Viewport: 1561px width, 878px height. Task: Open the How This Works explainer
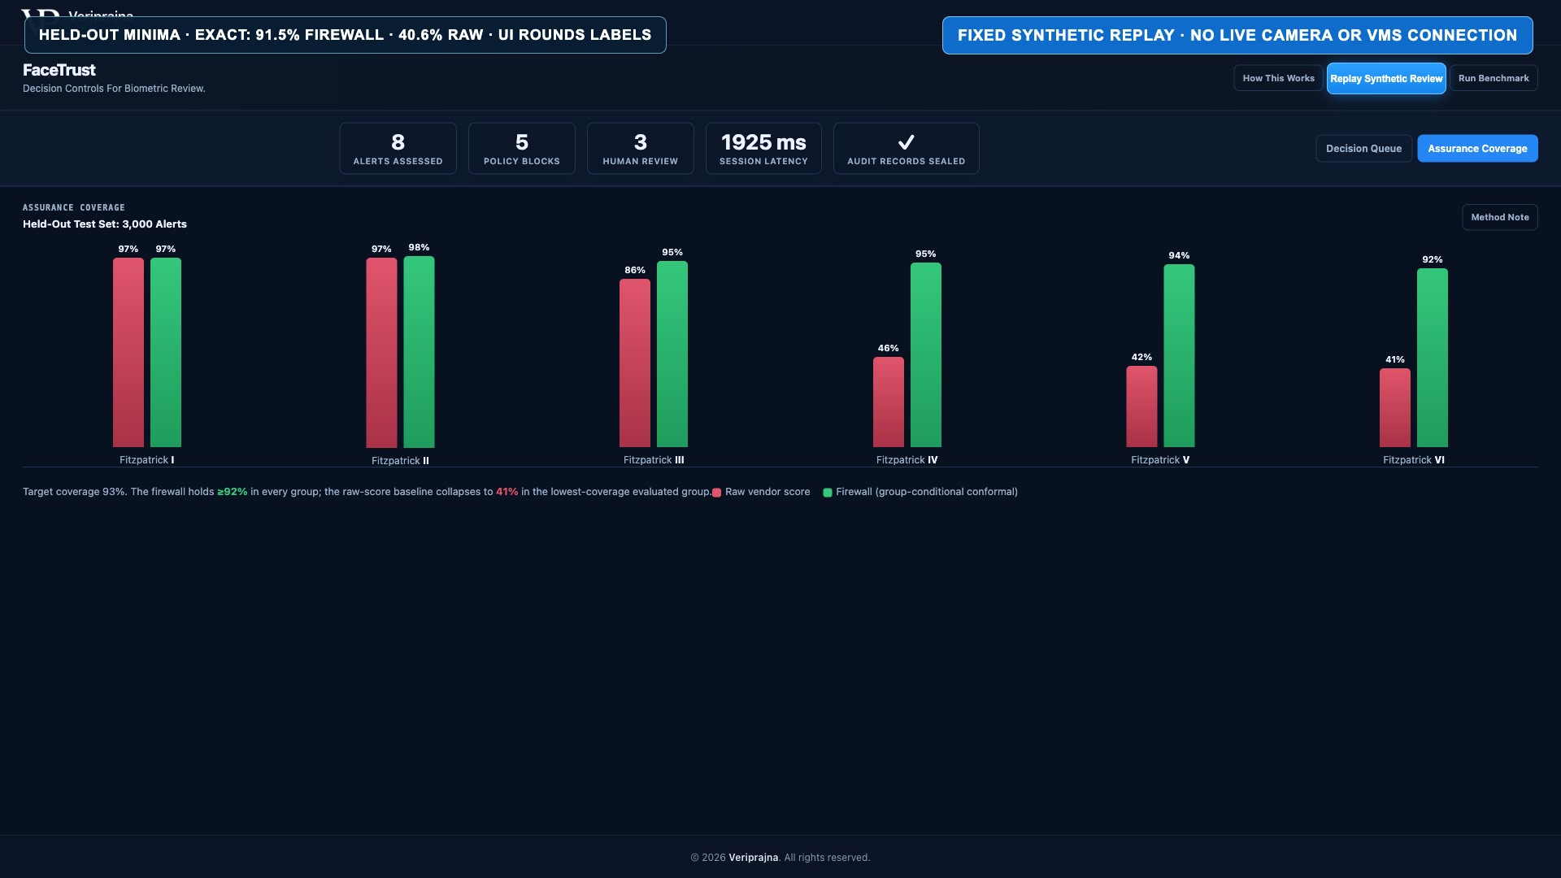pyautogui.click(x=1278, y=78)
